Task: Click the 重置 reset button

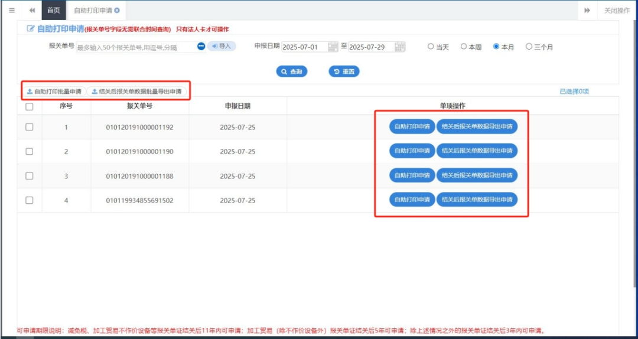Action: (x=344, y=71)
